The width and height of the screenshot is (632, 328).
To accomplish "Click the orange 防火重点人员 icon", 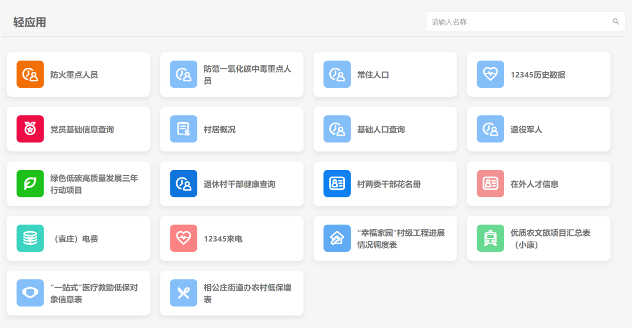I will (30, 74).
